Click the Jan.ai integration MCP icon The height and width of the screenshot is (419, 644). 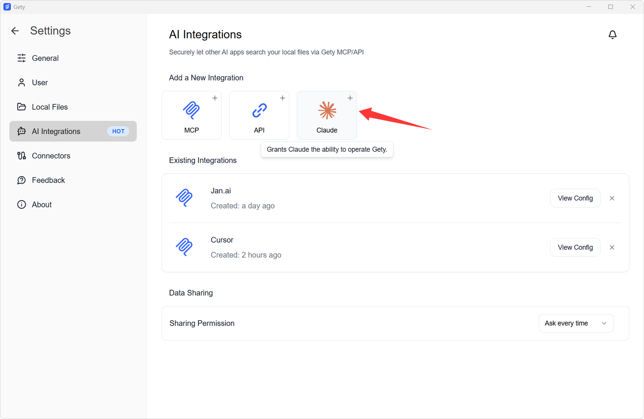pos(184,198)
